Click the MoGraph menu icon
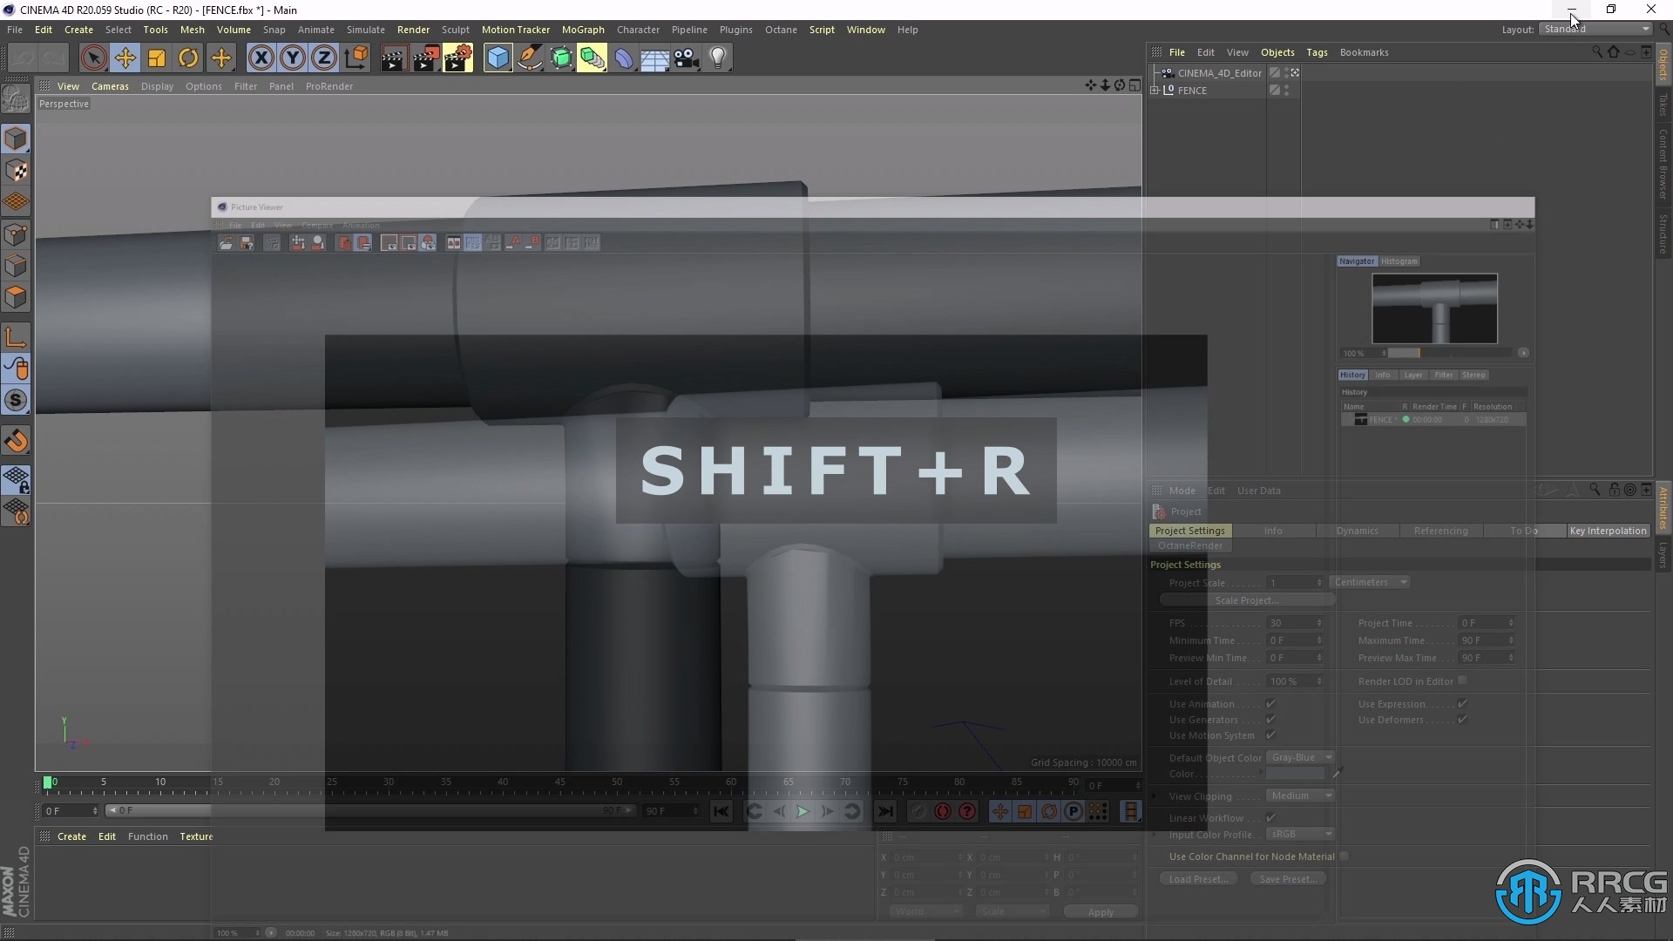The height and width of the screenshot is (941, 1673). click(x=583, y=29)
